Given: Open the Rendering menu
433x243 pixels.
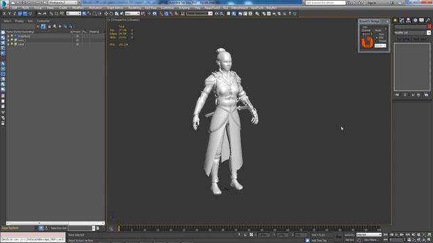Looking at the screenshot, I should tap(135, 8).
